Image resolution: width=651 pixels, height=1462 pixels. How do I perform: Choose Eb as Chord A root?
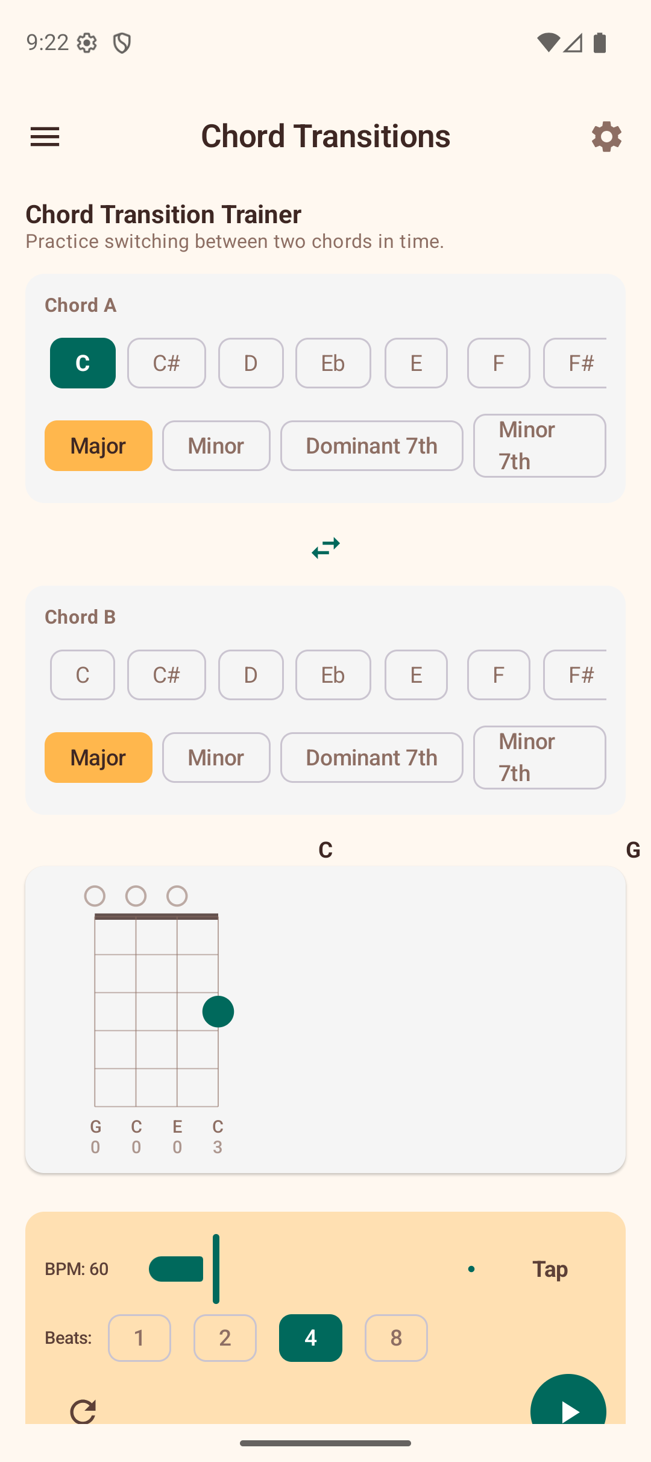point(333,362)
